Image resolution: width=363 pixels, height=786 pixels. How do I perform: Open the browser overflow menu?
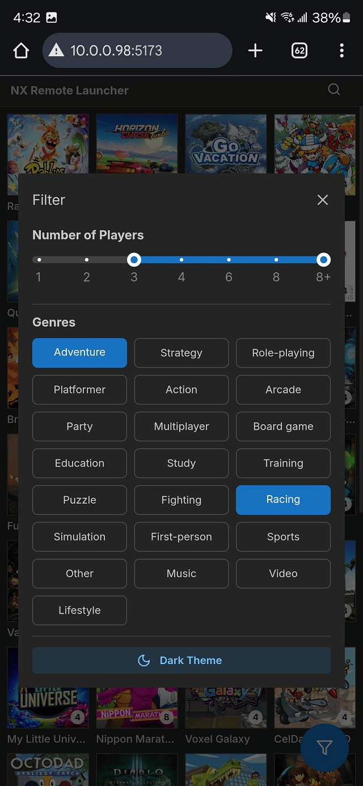(341, 50)
